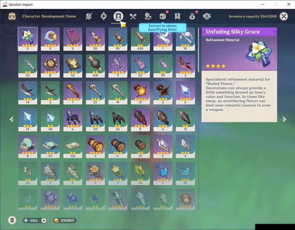Select the purple book item with count 3

coord(73,39)
